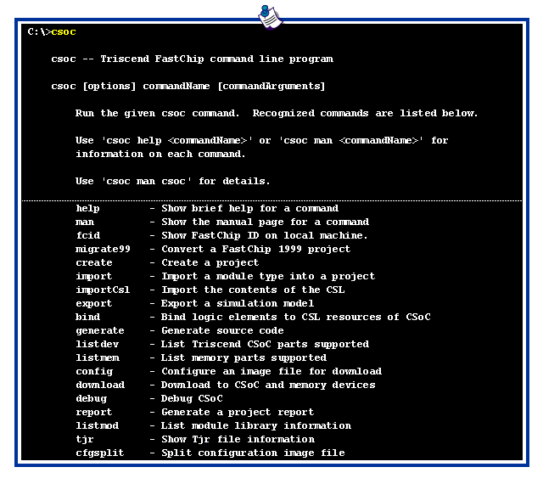This screenshot has height=484, width=543.
Task: Click the 'config' command entry
Action: [93, 371]
